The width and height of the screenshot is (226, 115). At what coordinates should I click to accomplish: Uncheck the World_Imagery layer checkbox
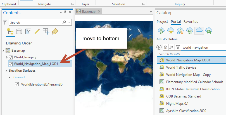pos(11,57)
